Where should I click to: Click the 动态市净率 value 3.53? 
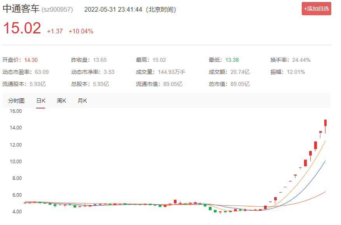click(x=109, y=72)
